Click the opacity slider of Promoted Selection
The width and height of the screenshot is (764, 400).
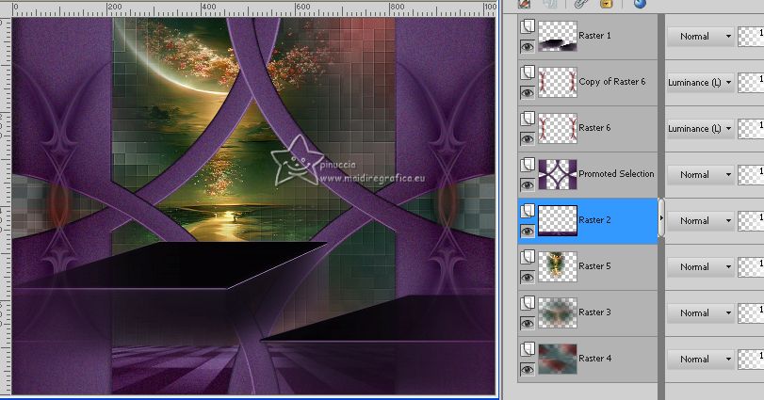click(751, 175)
